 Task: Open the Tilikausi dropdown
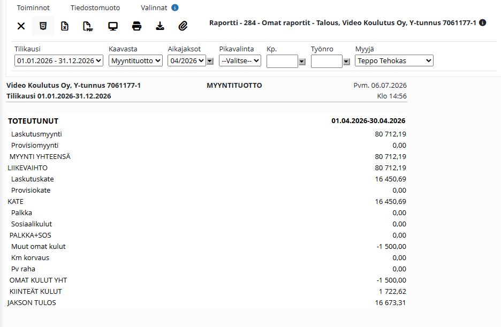pos(59,60)
